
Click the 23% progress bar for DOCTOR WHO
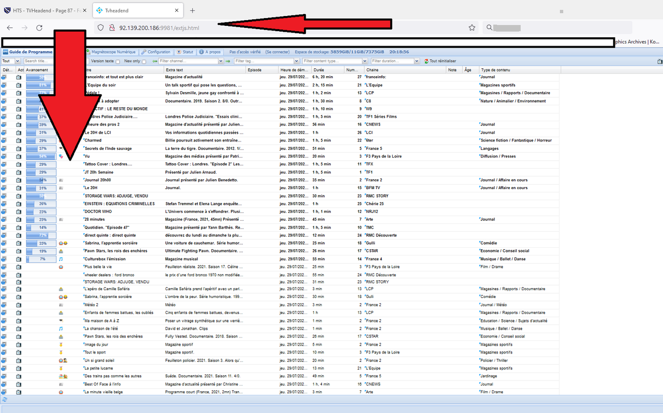(x=41, y=211)
